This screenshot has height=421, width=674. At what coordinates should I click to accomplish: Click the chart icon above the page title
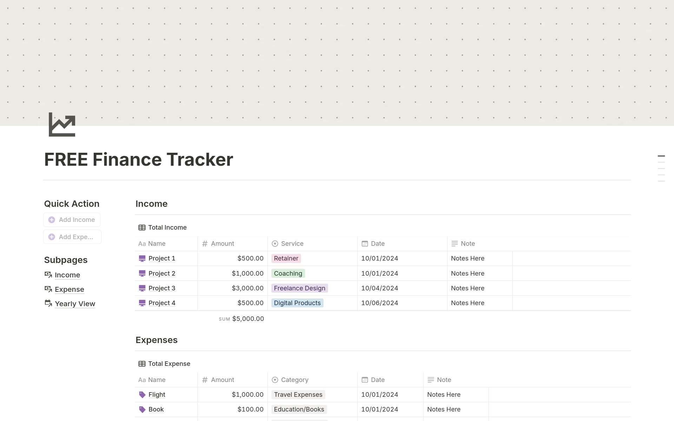click(x=61, y=125)
